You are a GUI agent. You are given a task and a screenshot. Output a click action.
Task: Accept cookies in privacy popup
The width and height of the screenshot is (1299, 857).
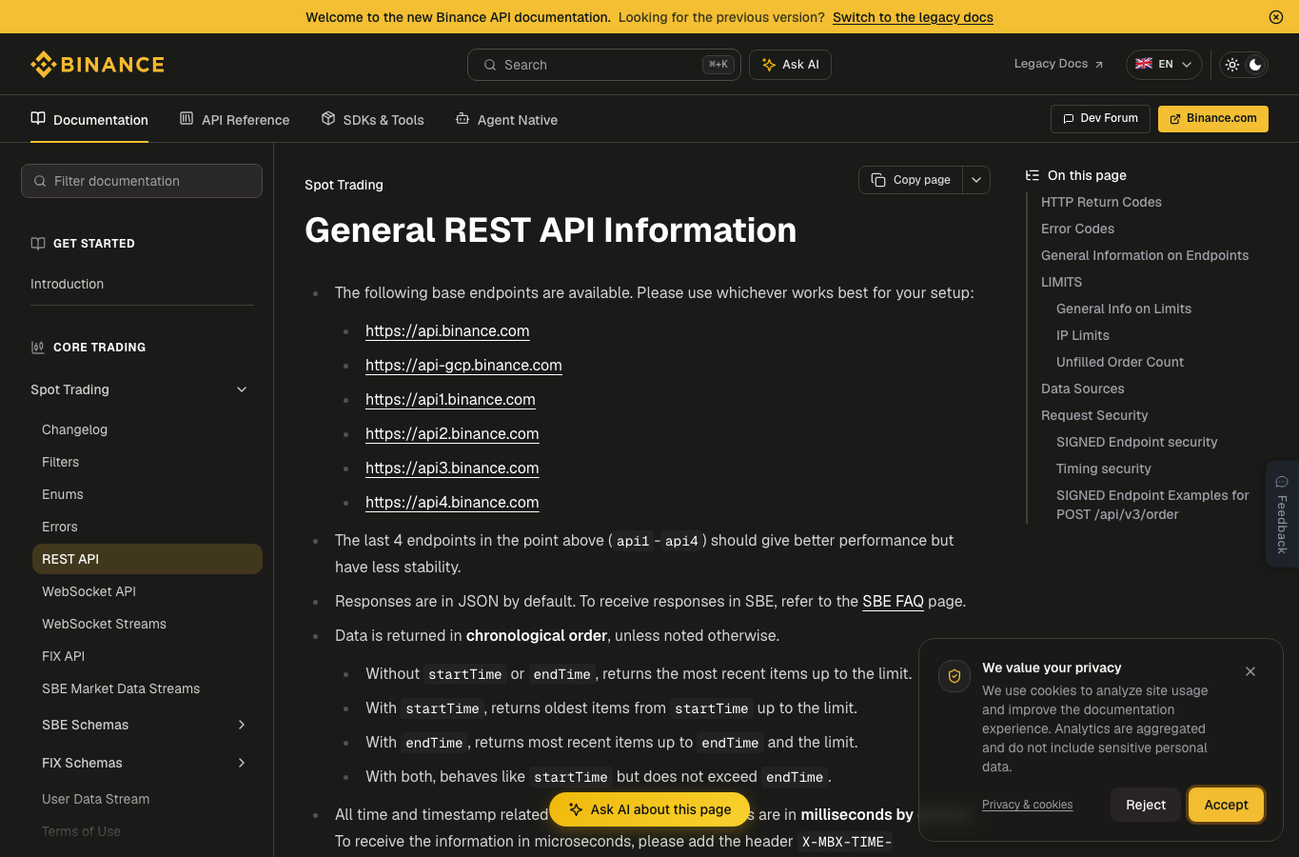click(1226, 805)
